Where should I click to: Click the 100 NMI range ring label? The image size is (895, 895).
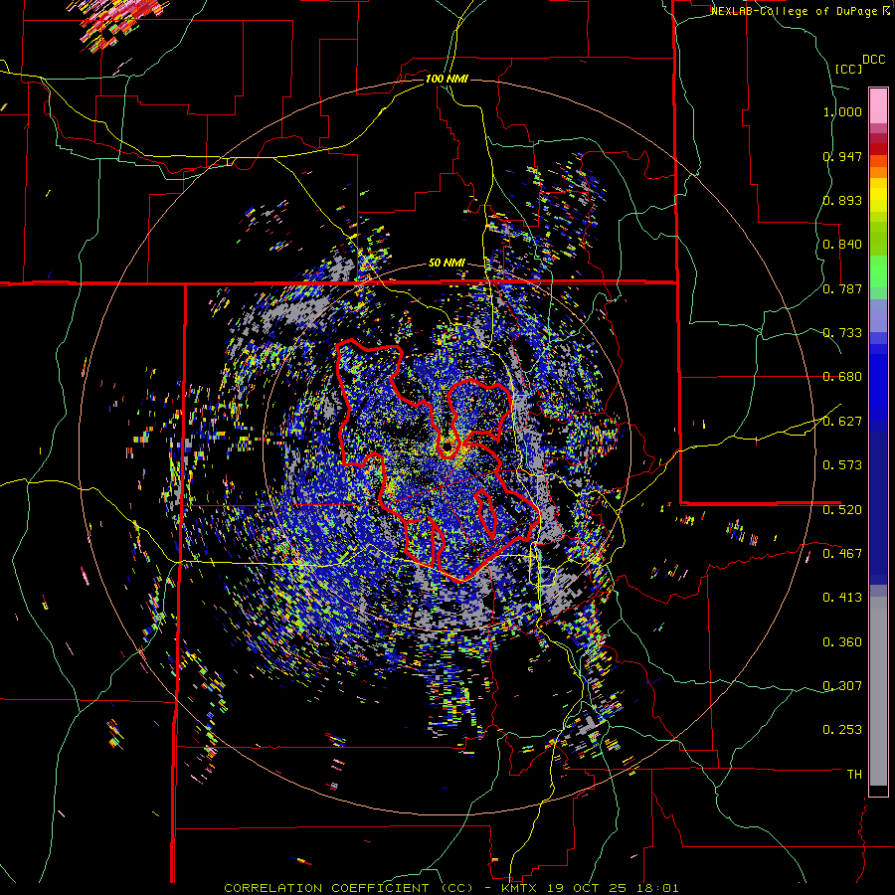coord(447,79)
